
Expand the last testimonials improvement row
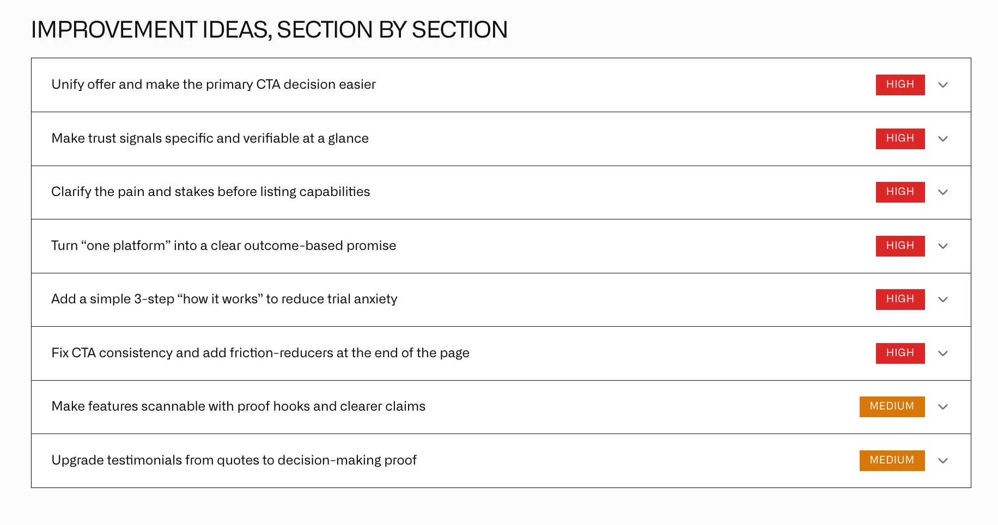pos(943,461)
